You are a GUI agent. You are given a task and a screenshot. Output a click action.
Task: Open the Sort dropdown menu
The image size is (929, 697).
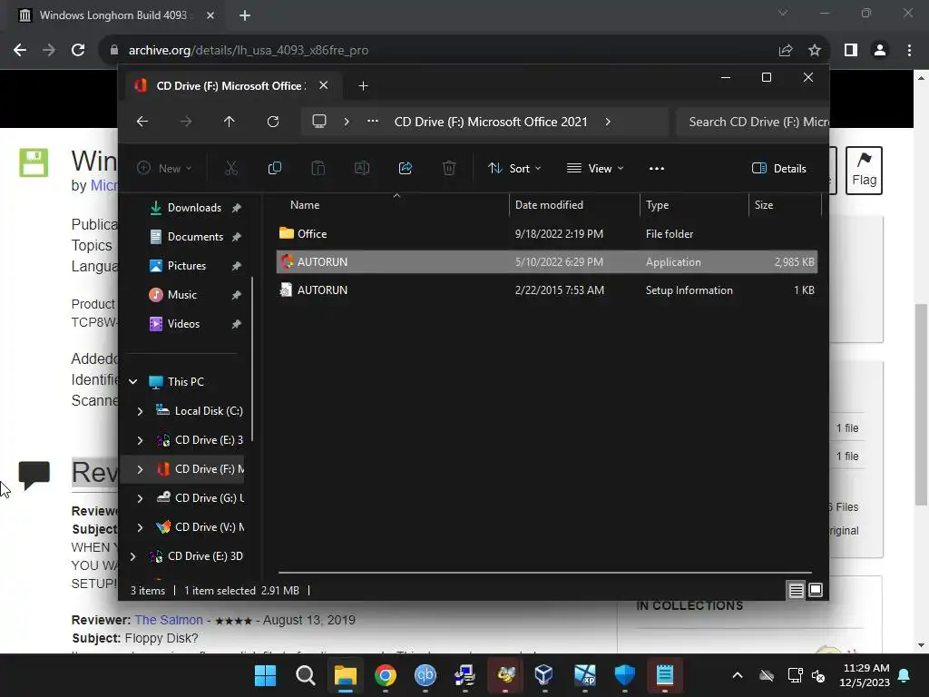pos(514,168)
